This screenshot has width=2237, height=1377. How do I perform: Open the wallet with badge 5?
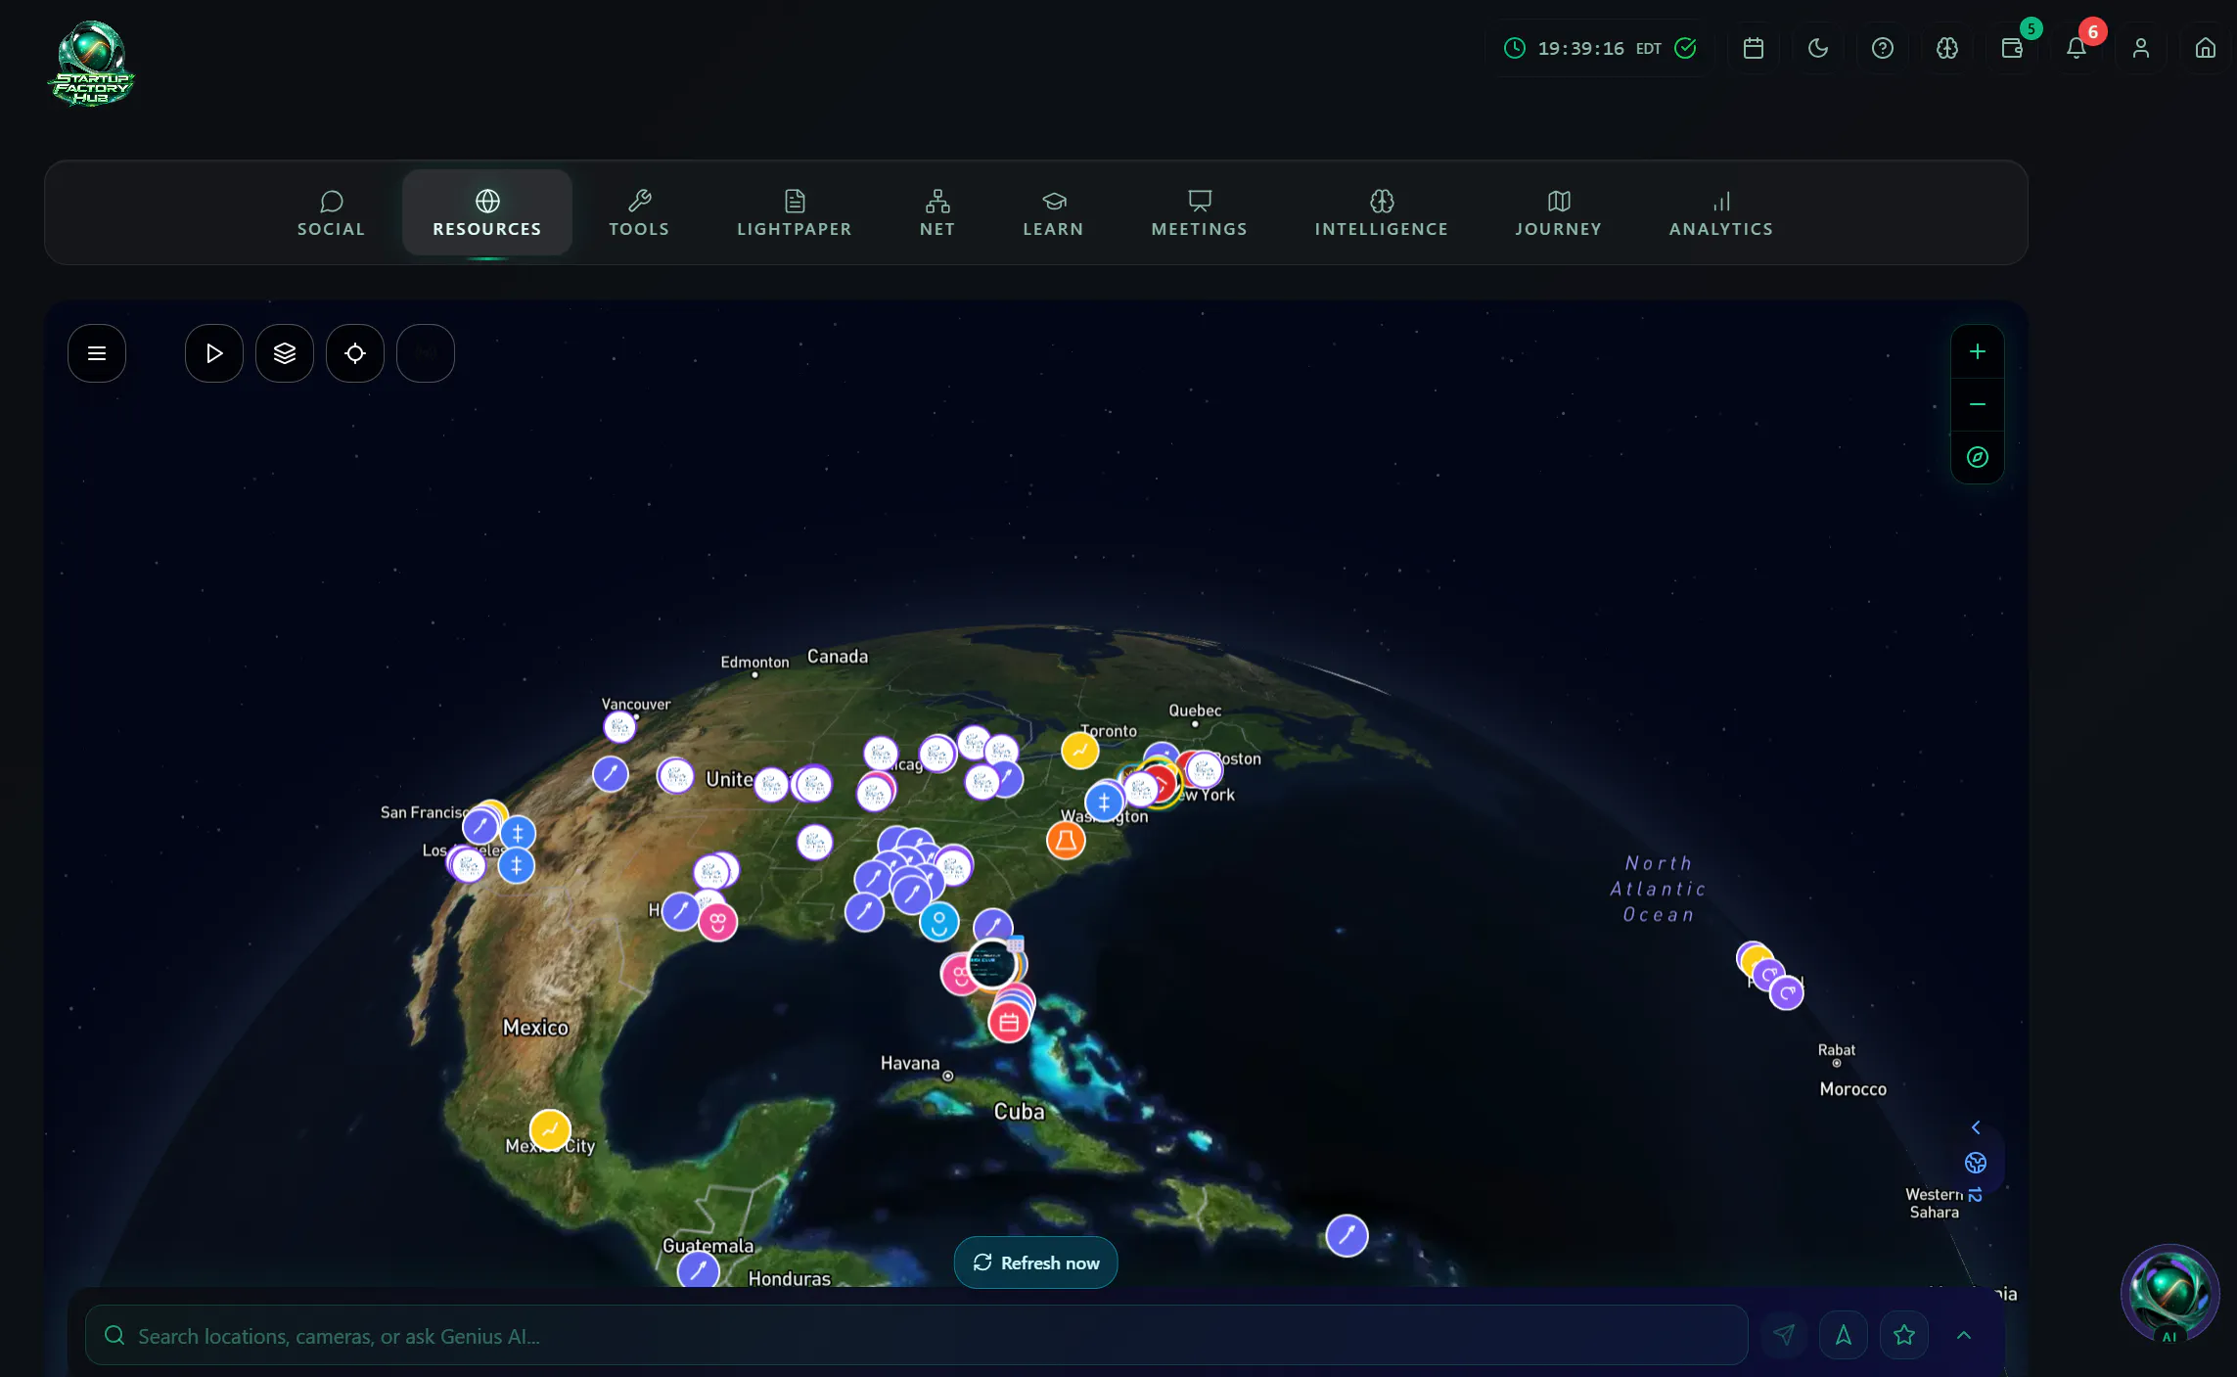point(2011,48)
